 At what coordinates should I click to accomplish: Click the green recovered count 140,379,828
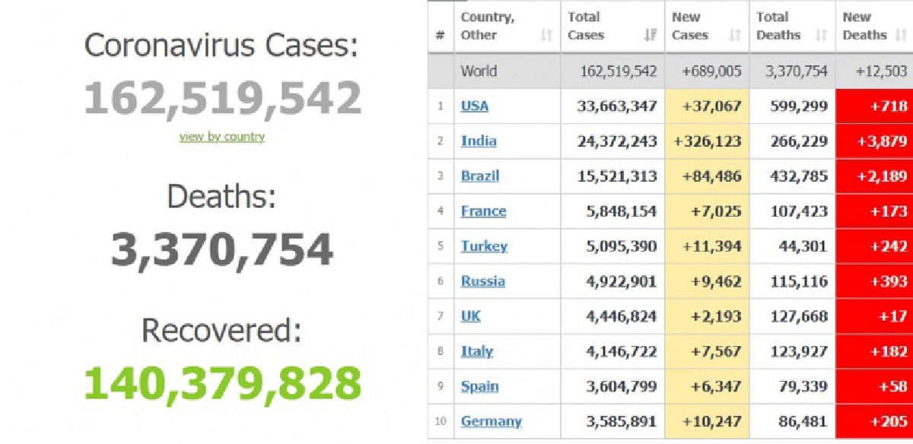(222, 383)
